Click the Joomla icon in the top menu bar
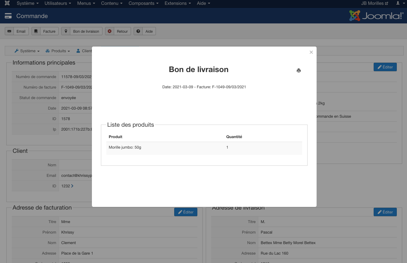Viewport: 407px width, 263px height. tap(8, 3)
